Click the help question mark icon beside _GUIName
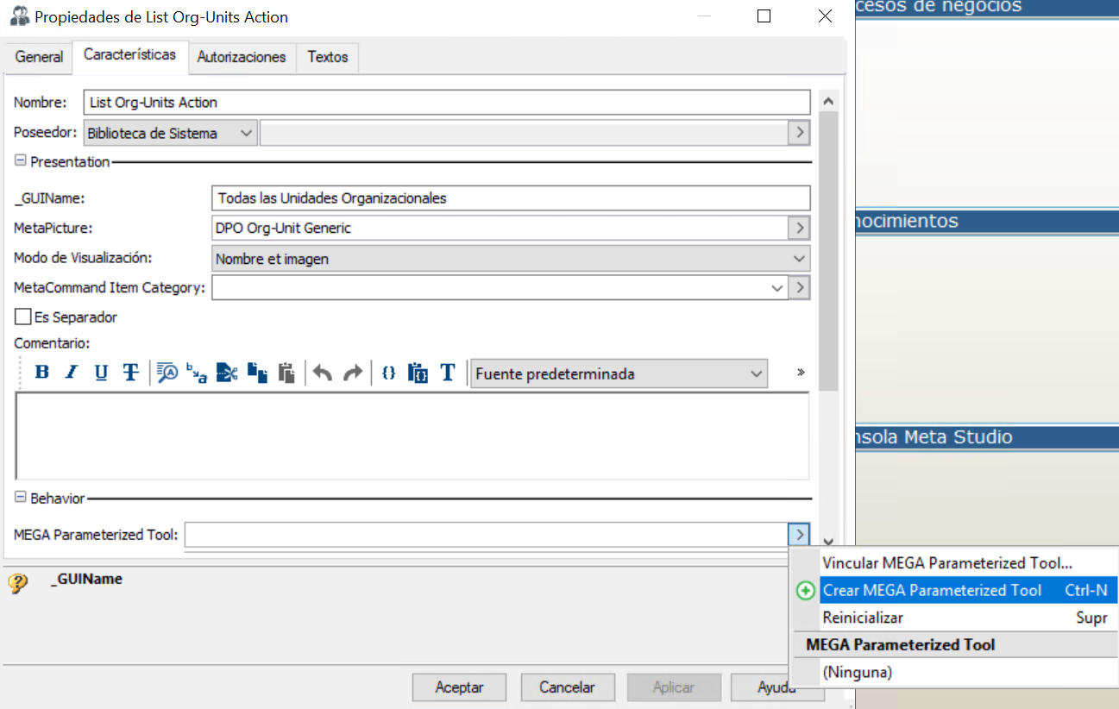The width and height of the screenshot is (1119, 709). (18, 584)
